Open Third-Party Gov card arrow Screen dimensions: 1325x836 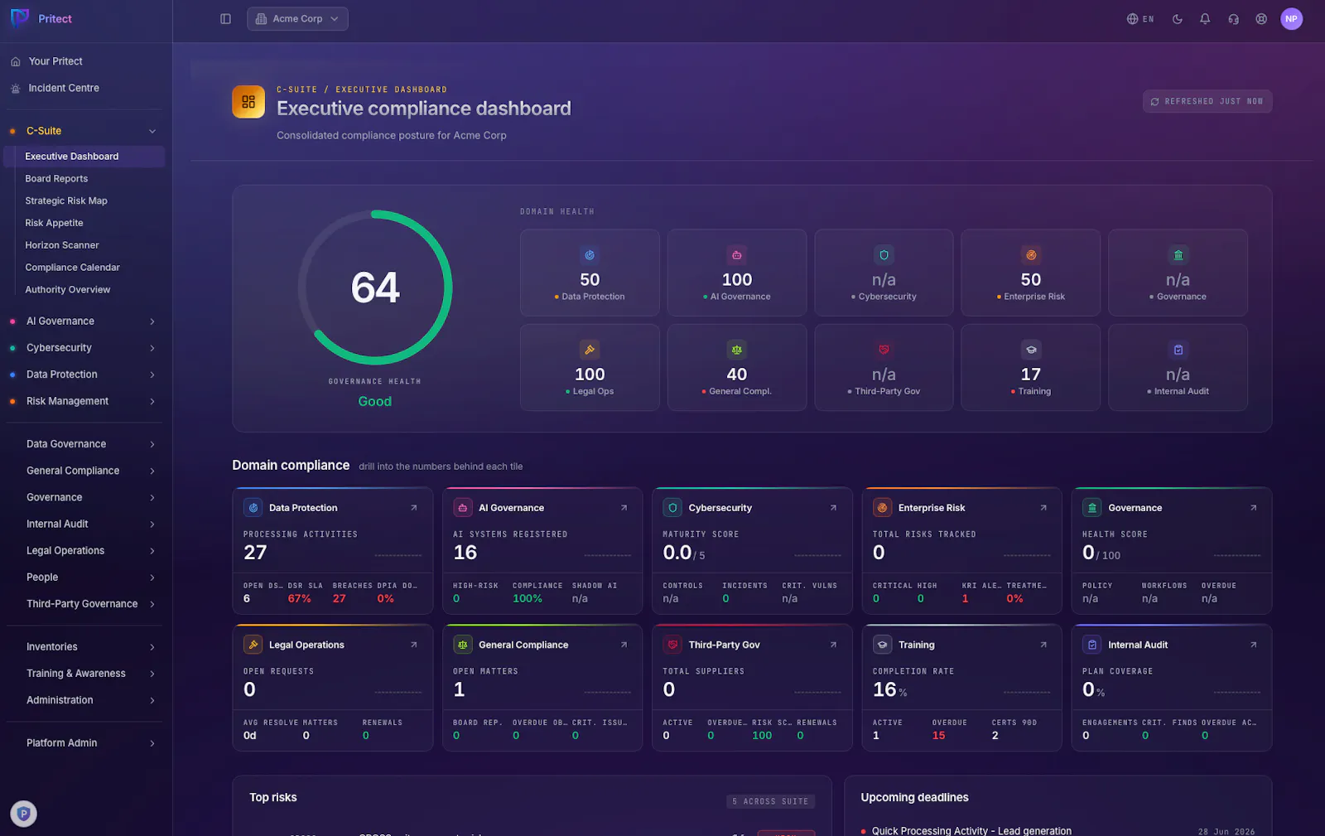(833, 645)
